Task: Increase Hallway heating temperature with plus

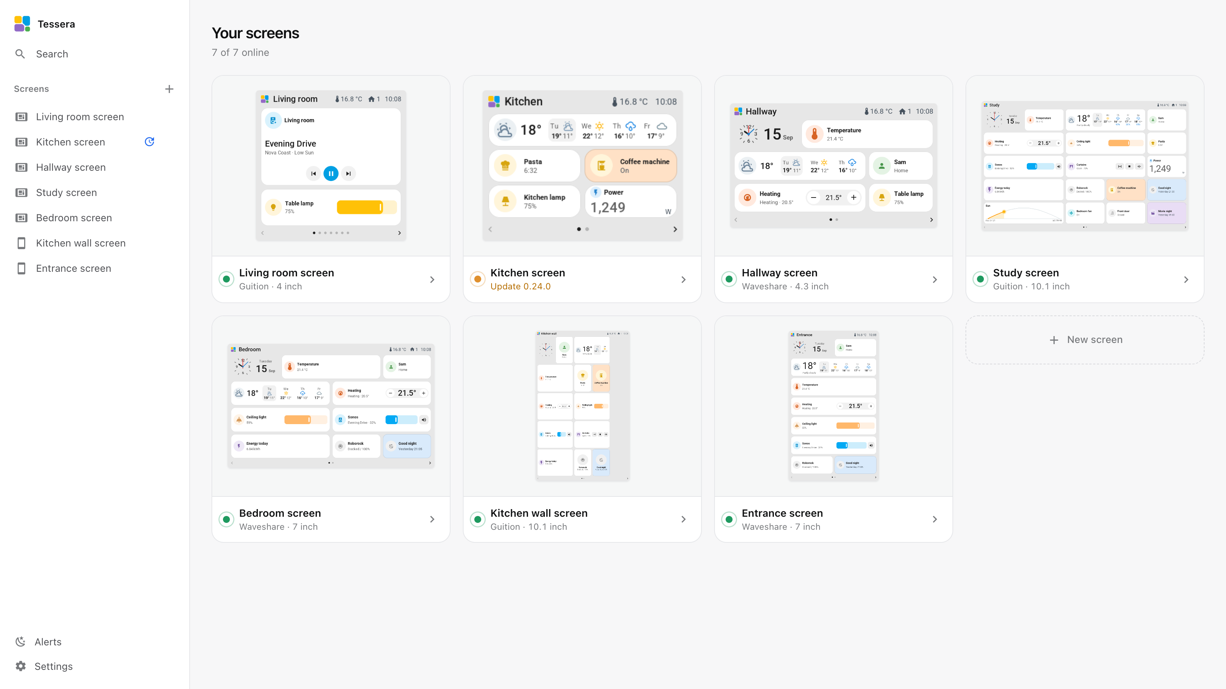Action: pos(854,198)
